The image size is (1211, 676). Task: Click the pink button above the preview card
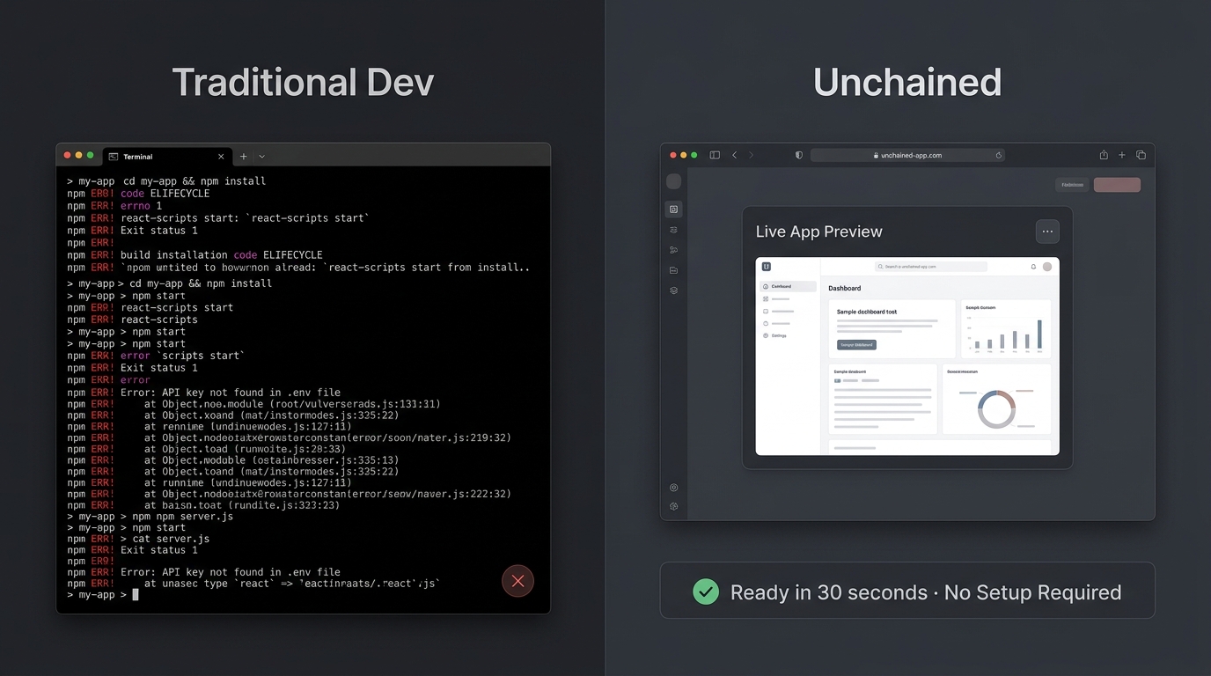[x=1117, y=185]
